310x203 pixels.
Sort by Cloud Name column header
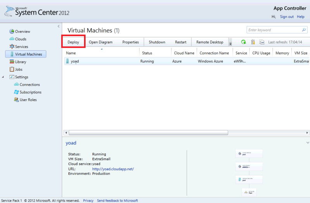pyautogui.click(x=184, y=53)
